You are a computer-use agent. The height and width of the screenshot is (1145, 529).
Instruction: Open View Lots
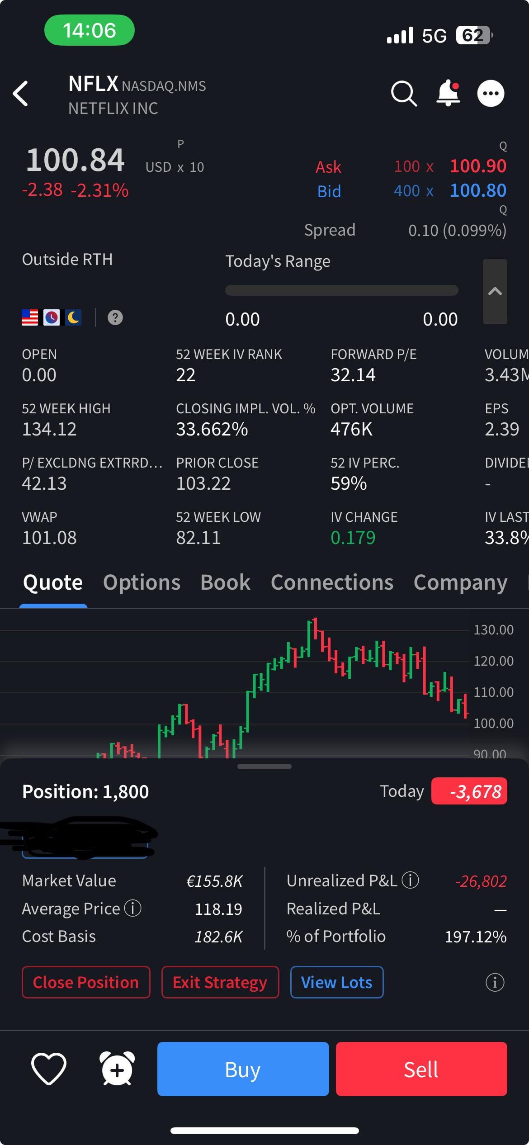click(x=337, y=982)
